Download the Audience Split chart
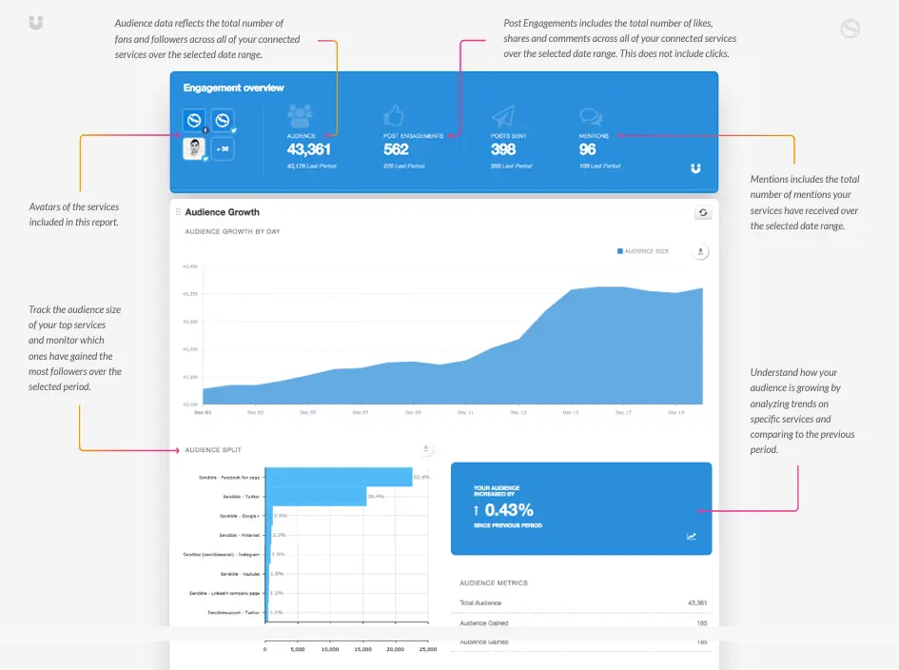The width and height of the screenshot is (899, 670). tap(426, 448)
